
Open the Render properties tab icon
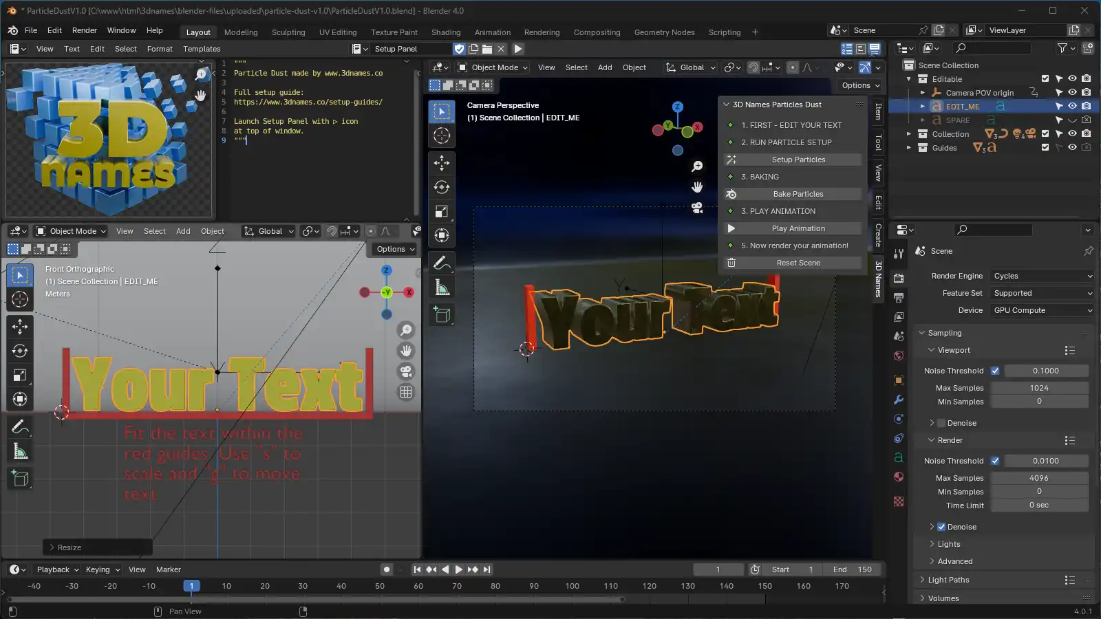coord(899,279)
